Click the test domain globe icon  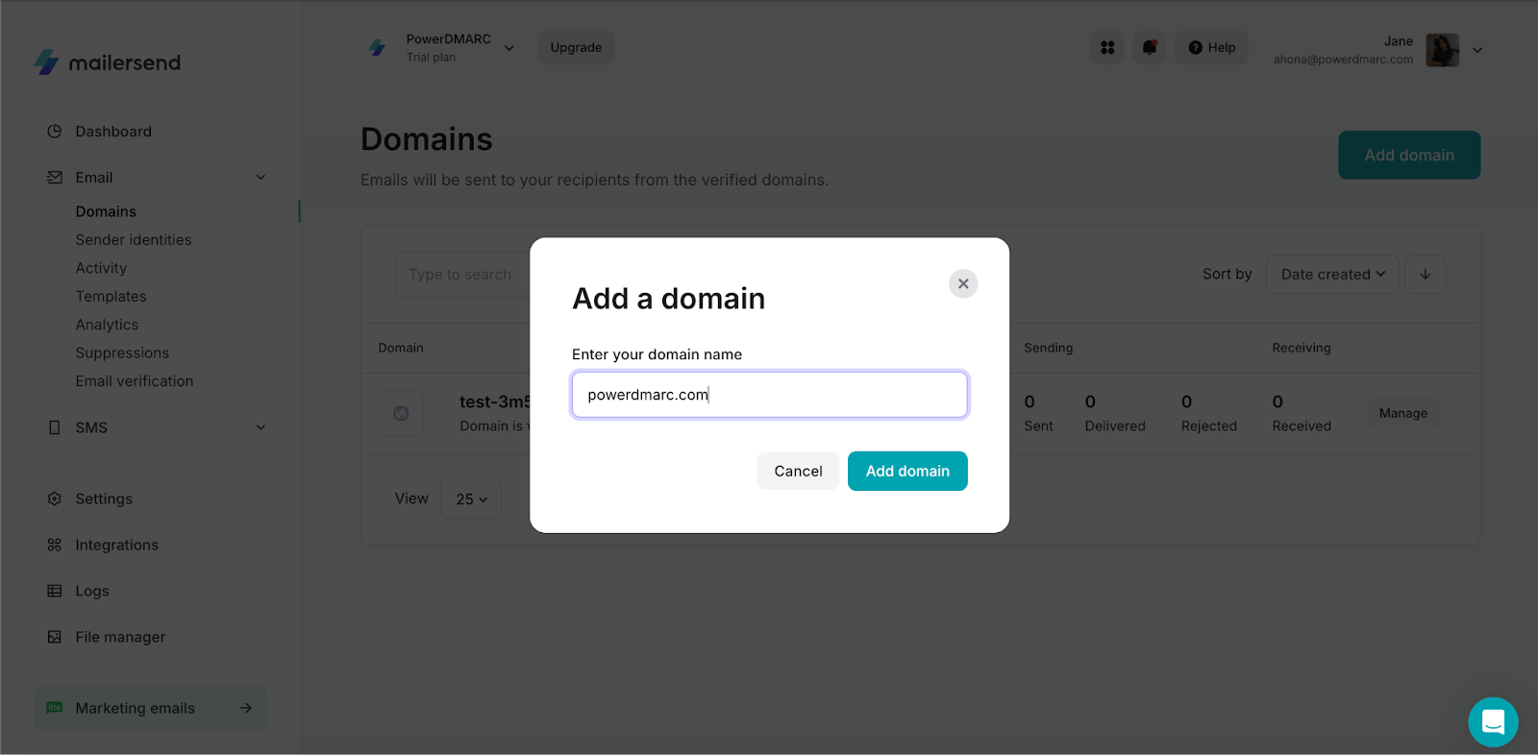[401, 414]
